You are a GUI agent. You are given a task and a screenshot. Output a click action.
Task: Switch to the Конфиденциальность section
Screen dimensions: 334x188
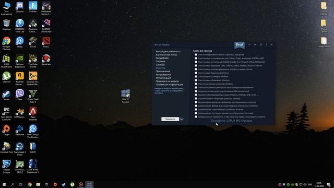pyautogui.click(x=168, y=51)
